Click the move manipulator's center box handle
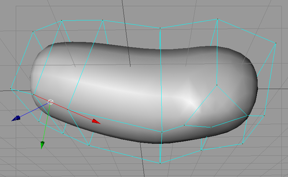The image size is (288, 177). pos(51,102)
